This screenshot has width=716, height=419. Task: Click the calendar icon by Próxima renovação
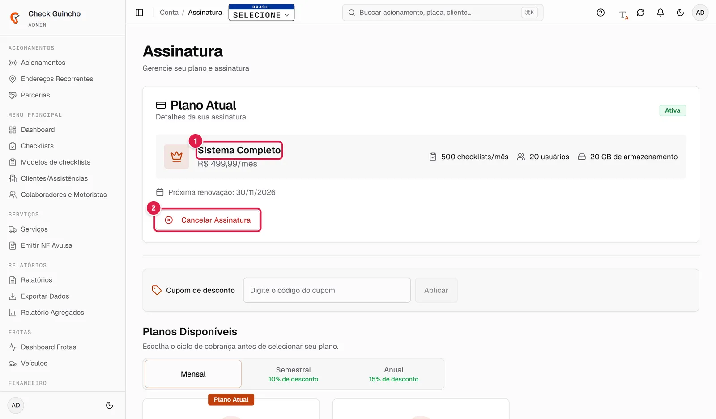(x=160, y=192)
